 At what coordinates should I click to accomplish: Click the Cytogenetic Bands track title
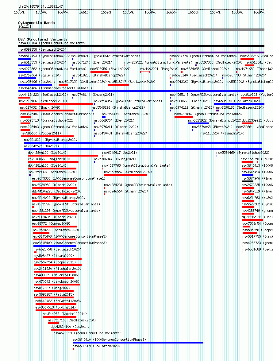coord(36,23)
